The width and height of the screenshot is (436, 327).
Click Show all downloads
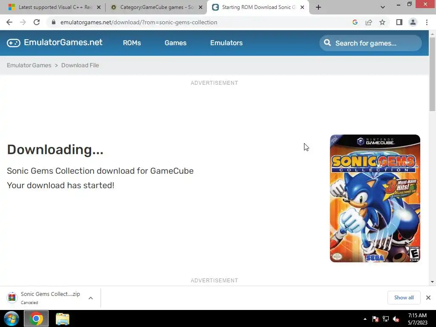pyautogui.click(x=404, y=298)
